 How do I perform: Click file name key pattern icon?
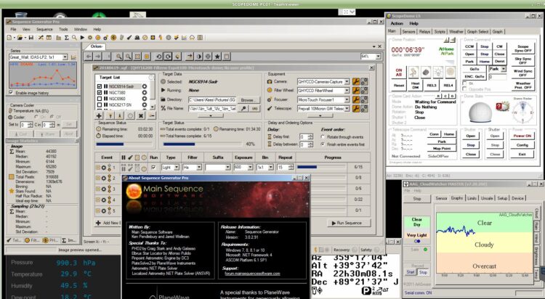244,109
